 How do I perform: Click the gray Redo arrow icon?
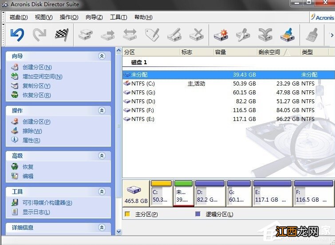point(39,35)
